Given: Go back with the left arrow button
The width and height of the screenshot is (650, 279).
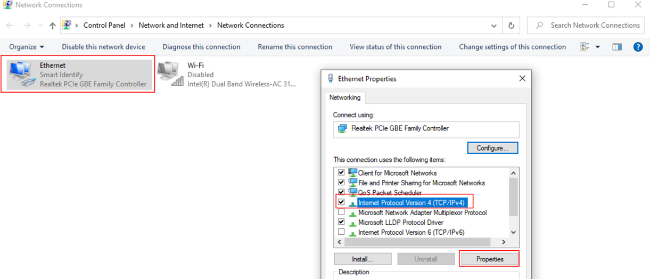Looking at the screenshot, I should coord(10,26).
